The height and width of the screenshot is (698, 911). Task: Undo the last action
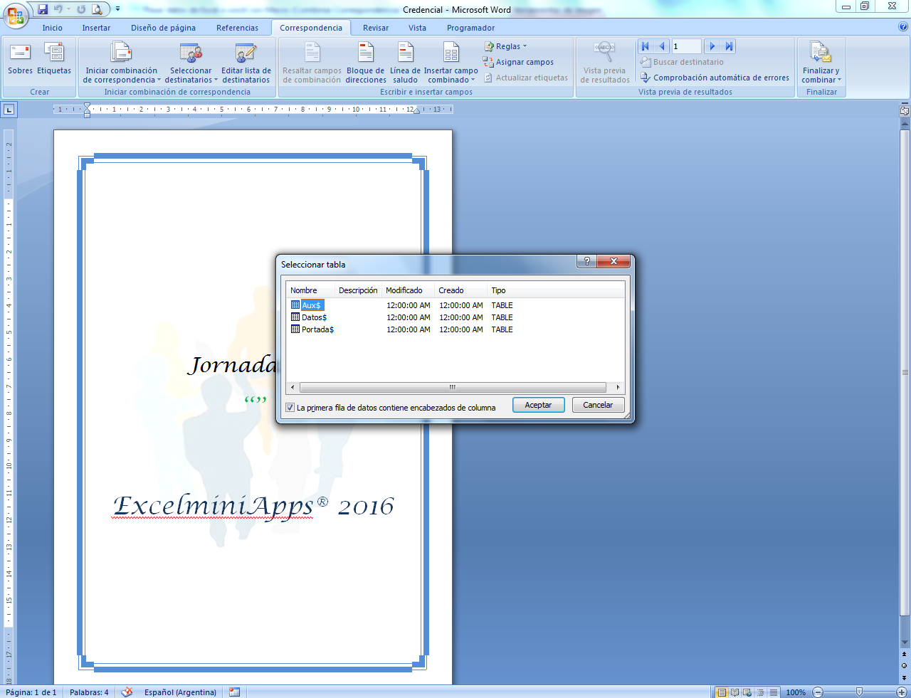click(x=58, y=9)
